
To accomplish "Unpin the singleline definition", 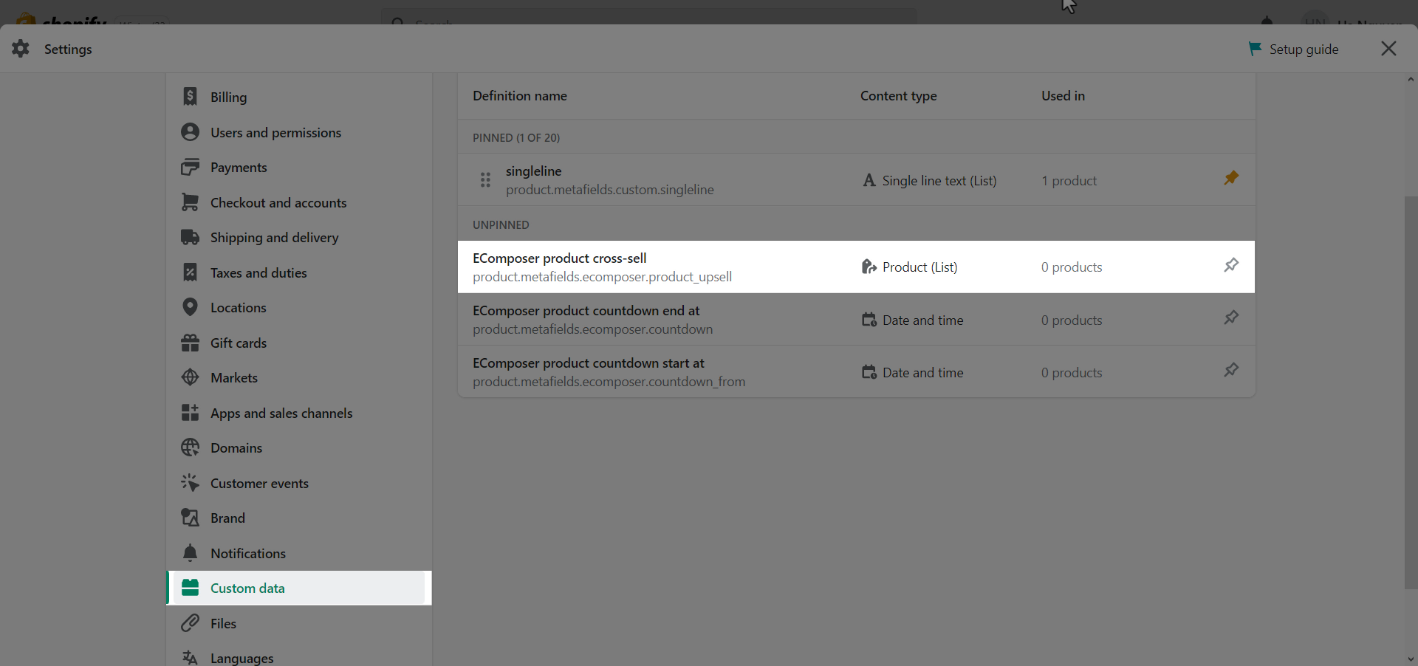I will tap(1231, 178).
